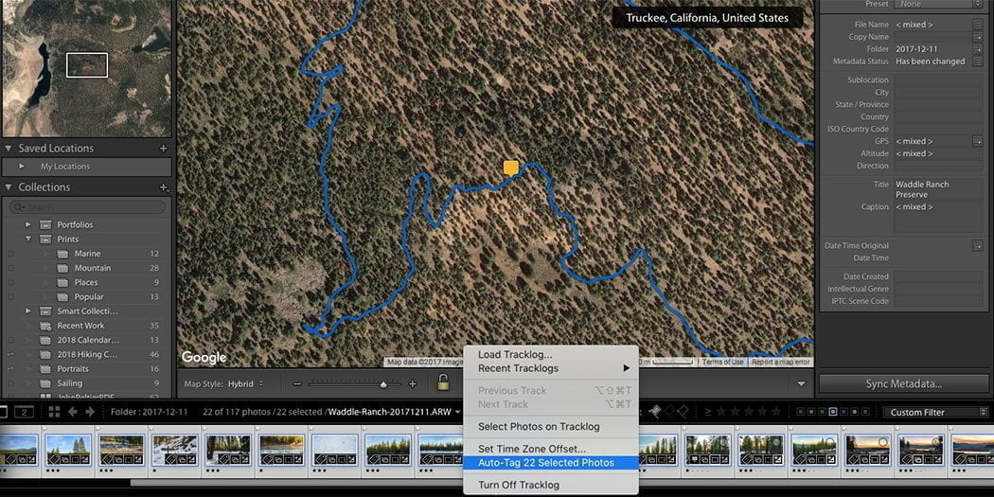Open the grid view icon in filmstrip bar
994x497 pixels.
tap(54, 412)
